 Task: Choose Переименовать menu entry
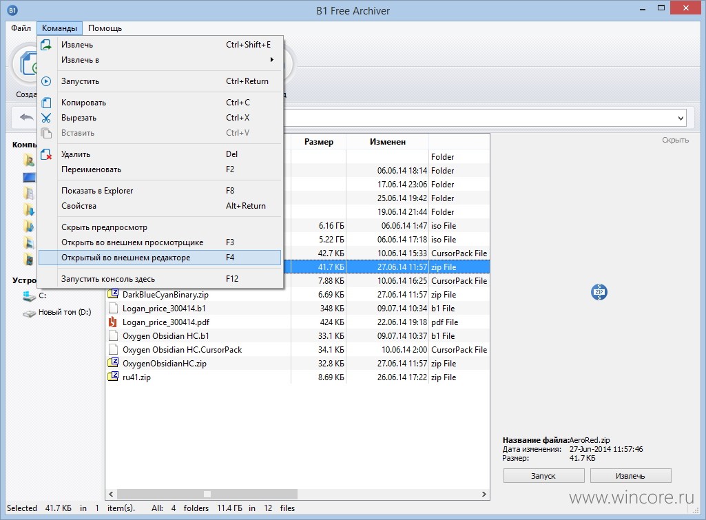(160, 169)
